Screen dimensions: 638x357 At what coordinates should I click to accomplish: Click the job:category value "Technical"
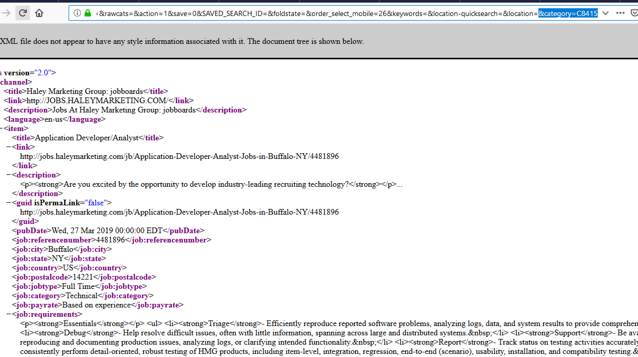pyautogui.click(x=81, y=296)
